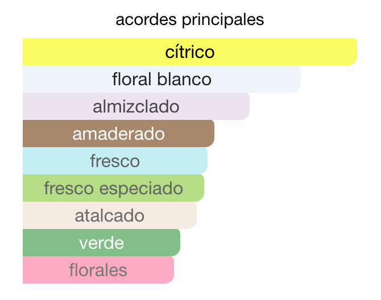Click the floral blanco text label

click(x=162, y=79)
